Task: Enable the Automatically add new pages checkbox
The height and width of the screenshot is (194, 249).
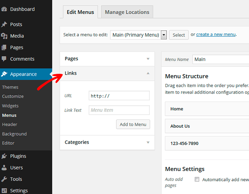Action: point(197,179)
